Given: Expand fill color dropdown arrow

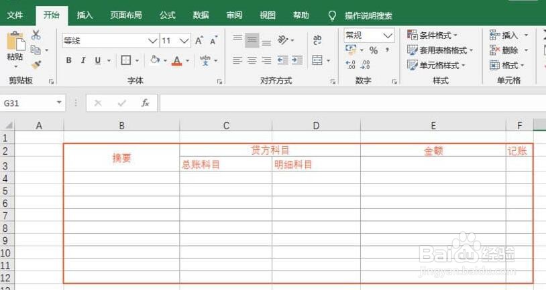Looking at the screenshot, I should coord(165,61).
